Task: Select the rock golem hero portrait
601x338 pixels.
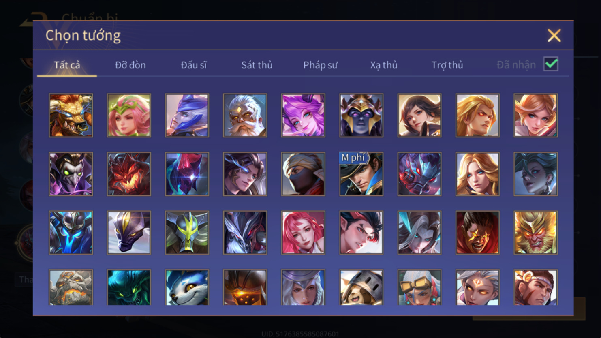Action: click(x=71, y=287)
